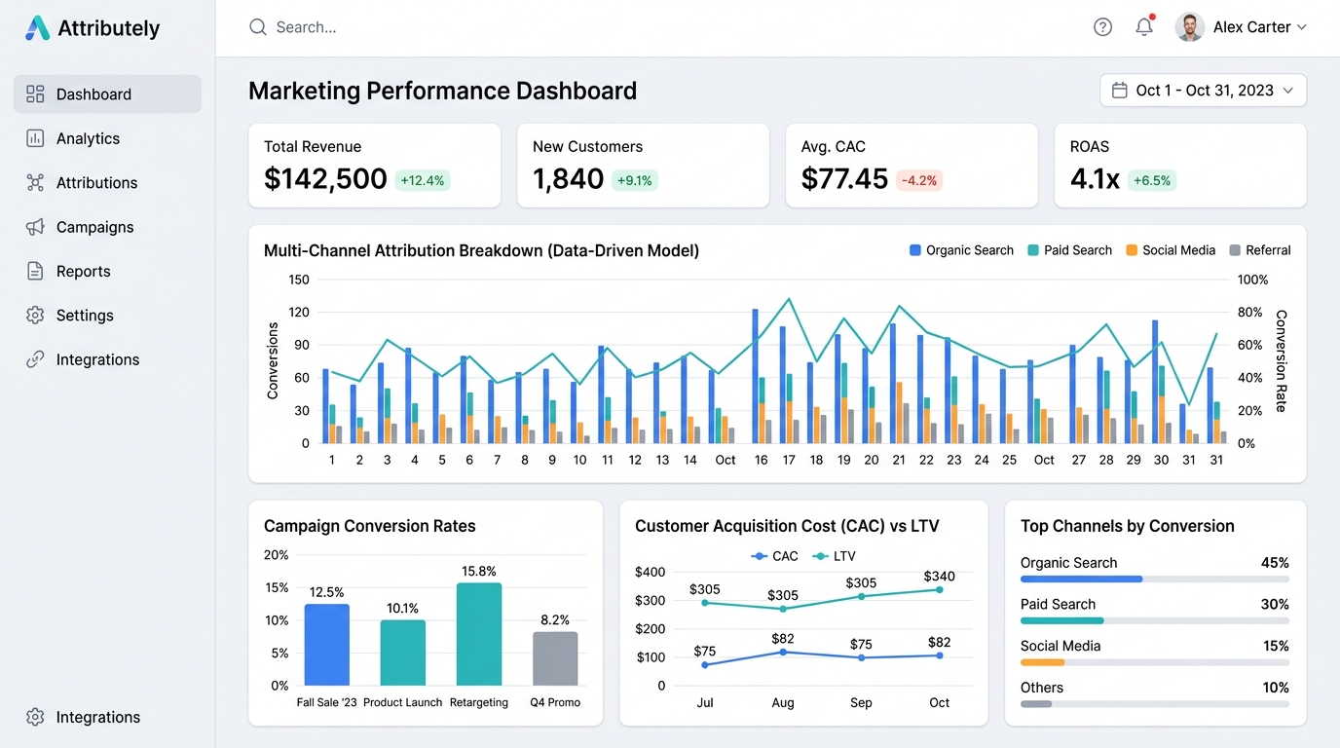Open the Reports menu item

click(107, 271)
